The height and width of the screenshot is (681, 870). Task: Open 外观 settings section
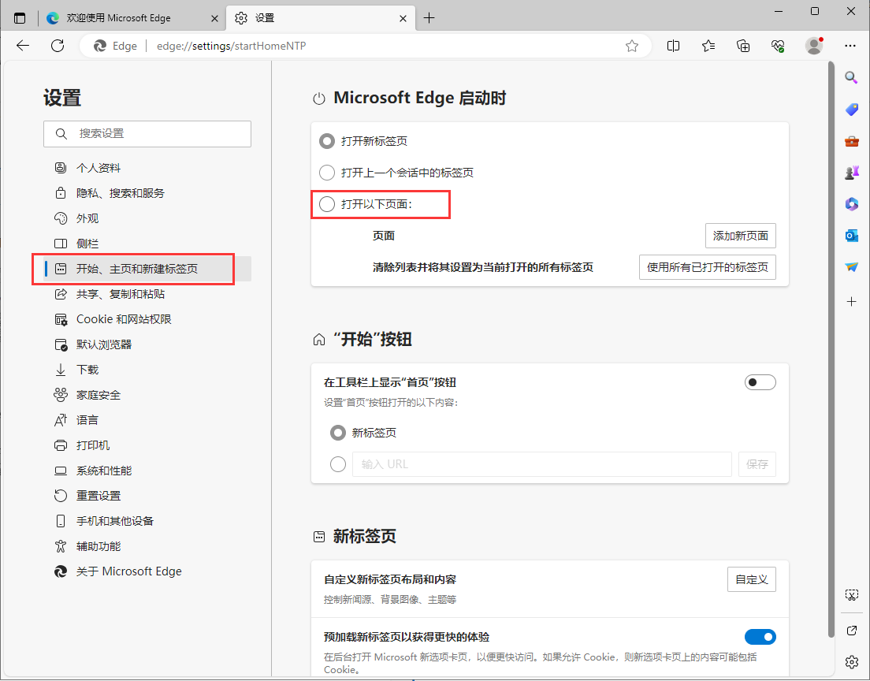coord(147,218)
